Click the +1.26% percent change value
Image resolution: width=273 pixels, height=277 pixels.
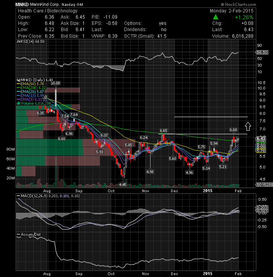click(x=244, y=17)
